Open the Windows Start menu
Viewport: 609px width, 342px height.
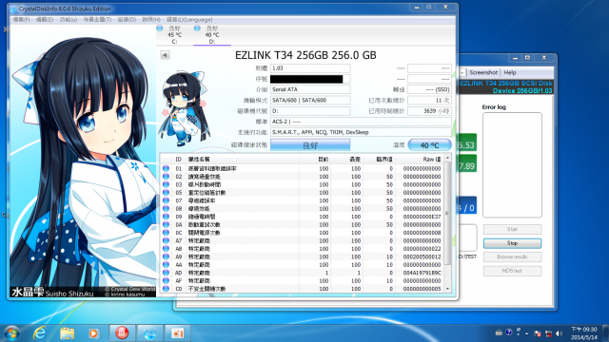tap(11, 333)
